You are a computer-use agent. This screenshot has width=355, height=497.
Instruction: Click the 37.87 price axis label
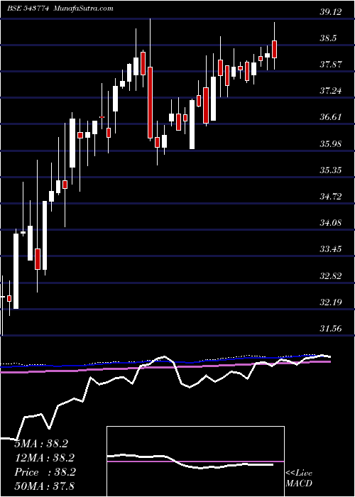(332, 65)
